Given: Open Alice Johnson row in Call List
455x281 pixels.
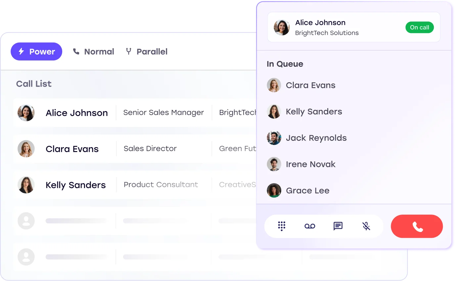Looking at the screenshot, I should (x=77, y=113).
